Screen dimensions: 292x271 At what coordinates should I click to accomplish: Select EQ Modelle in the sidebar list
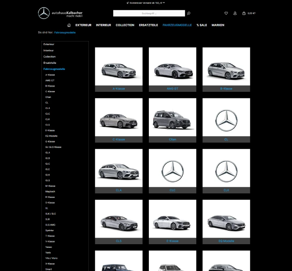(52, 136)
